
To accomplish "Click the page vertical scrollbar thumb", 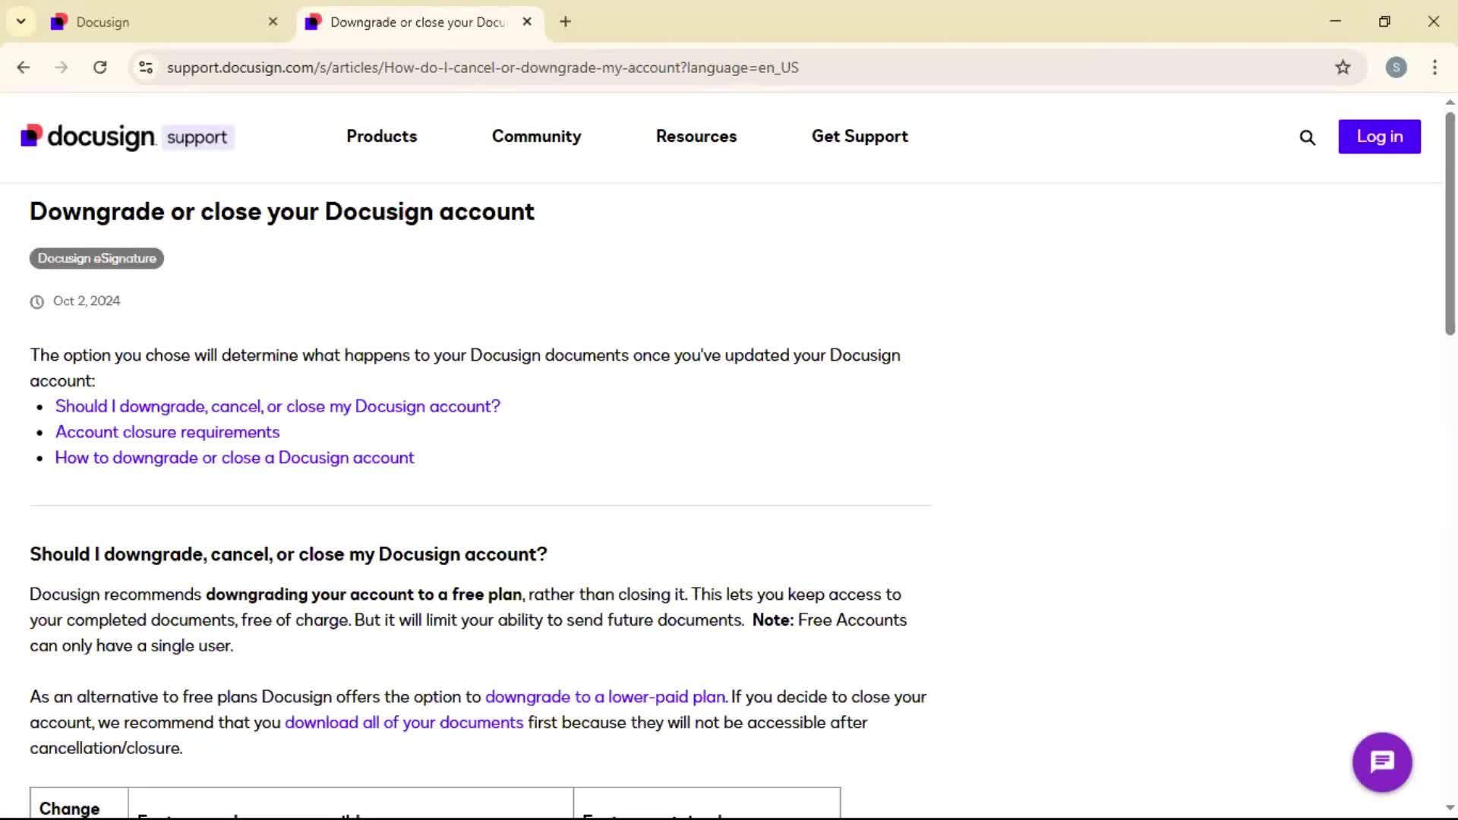I will (1450, 224).
